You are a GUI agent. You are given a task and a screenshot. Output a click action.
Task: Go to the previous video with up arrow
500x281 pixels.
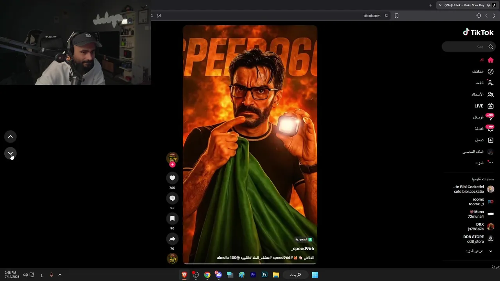(x=11, y=137)
